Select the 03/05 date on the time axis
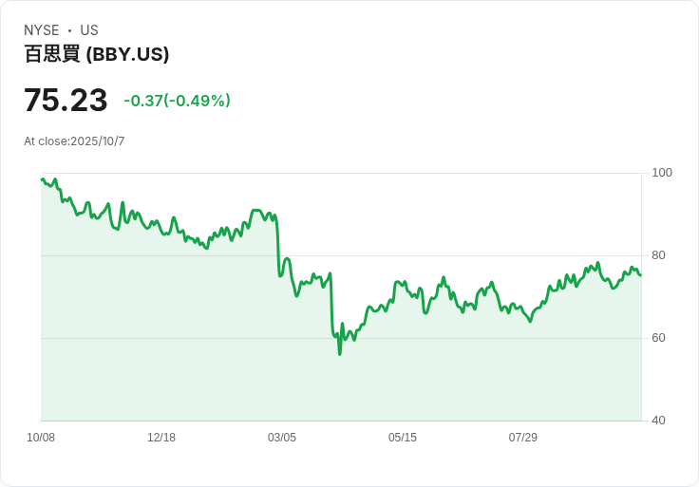699x487 pixels. [x=282, y=438]
